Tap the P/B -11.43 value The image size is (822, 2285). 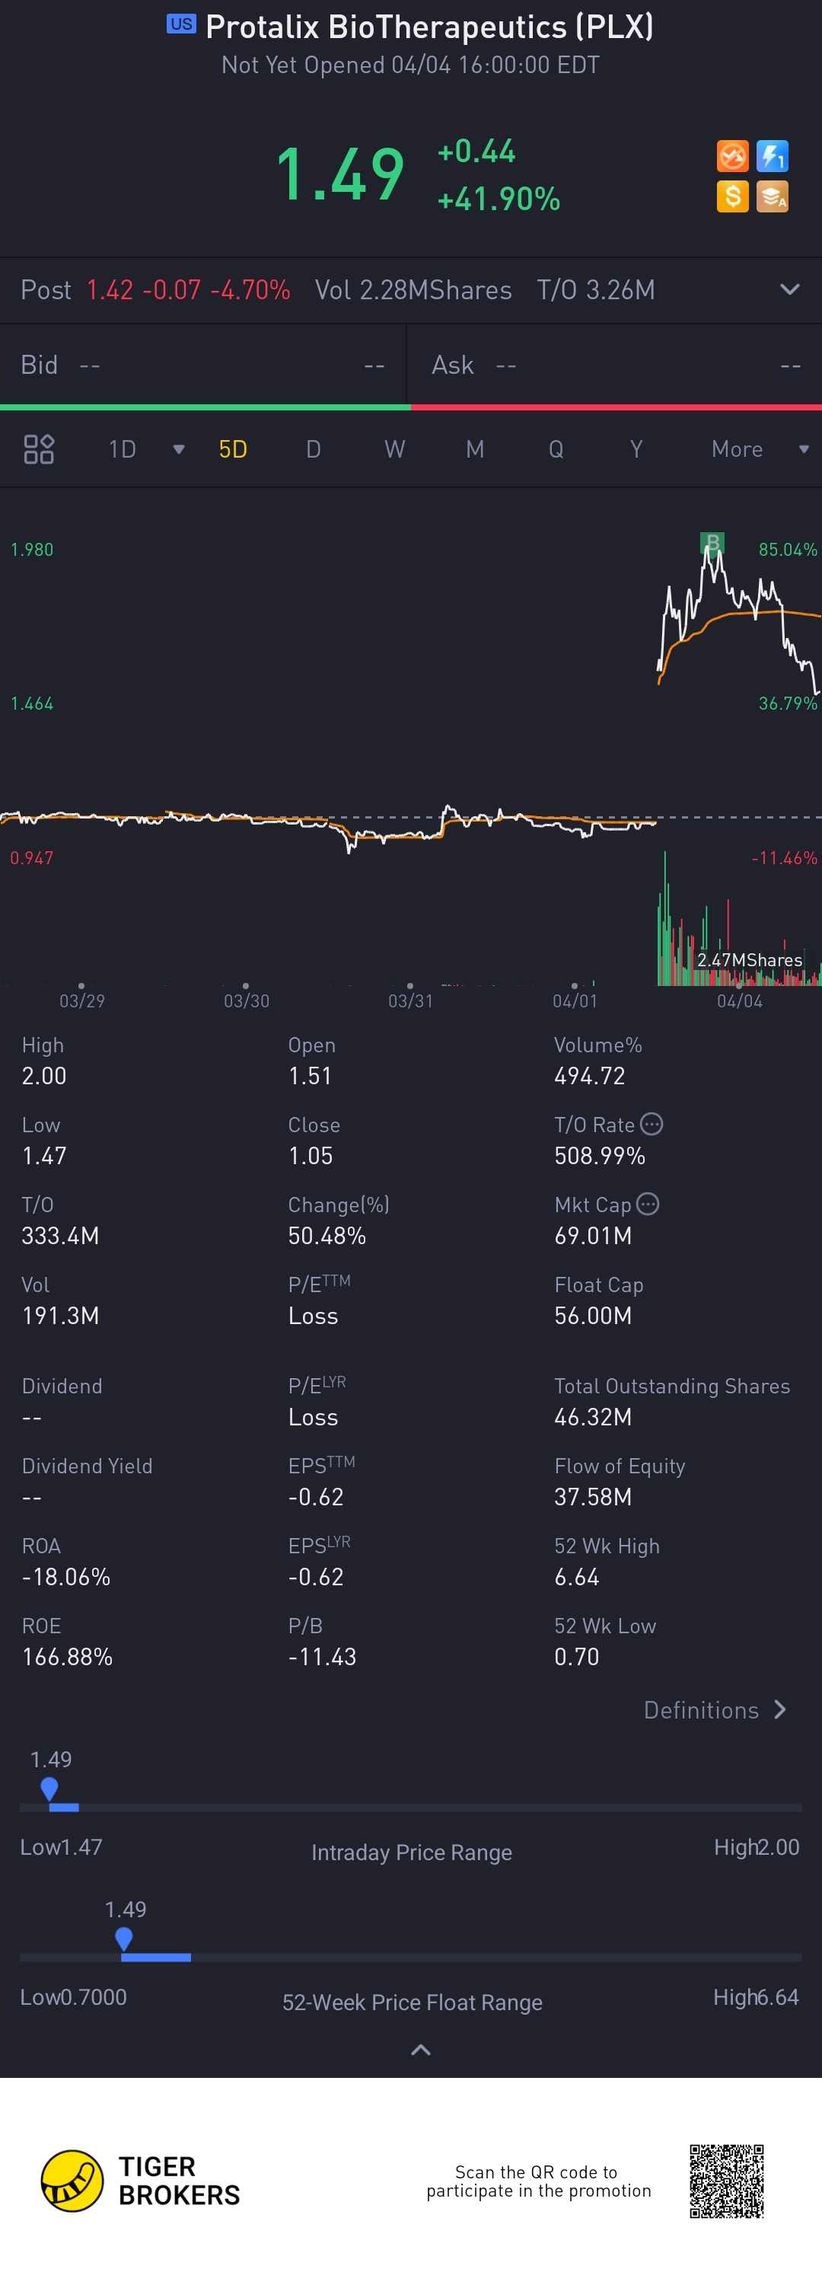point(322,1656)
